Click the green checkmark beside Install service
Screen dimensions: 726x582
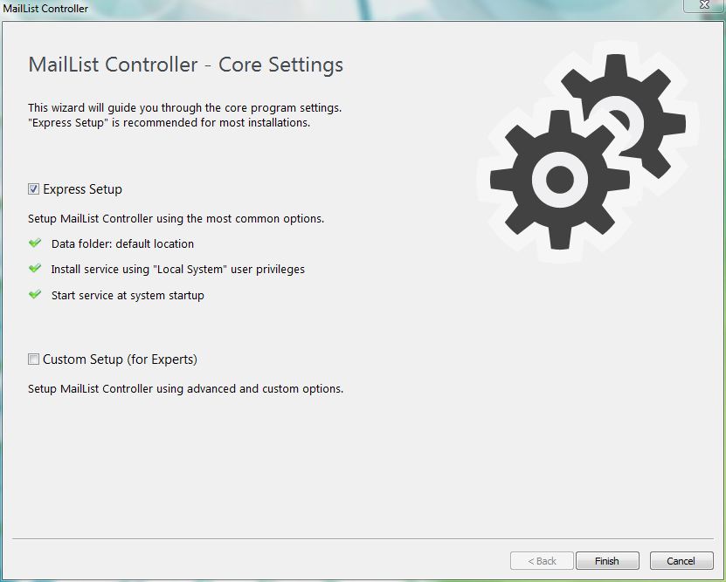(35, 269)
